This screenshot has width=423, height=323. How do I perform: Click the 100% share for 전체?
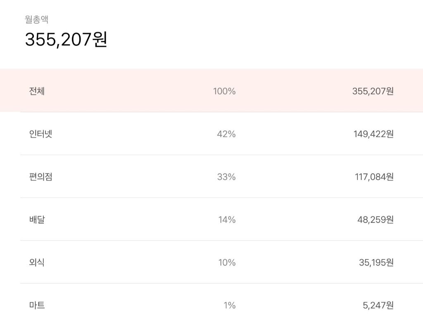pos(224,91)
